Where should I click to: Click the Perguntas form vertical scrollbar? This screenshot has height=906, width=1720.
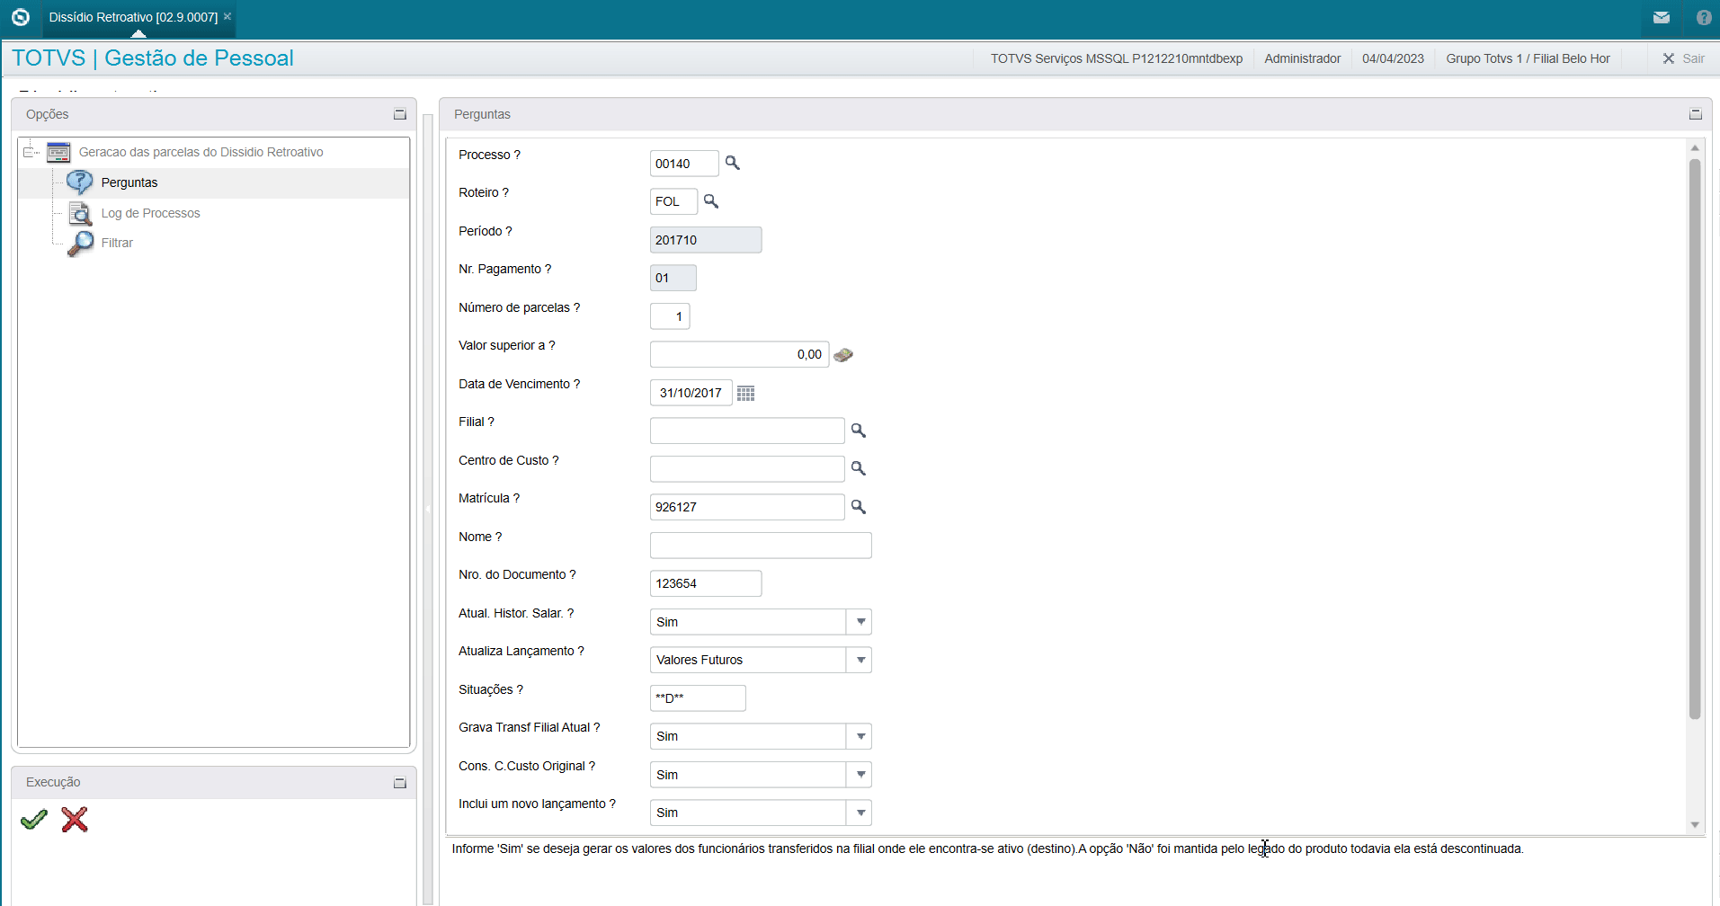click(1695, 440)
